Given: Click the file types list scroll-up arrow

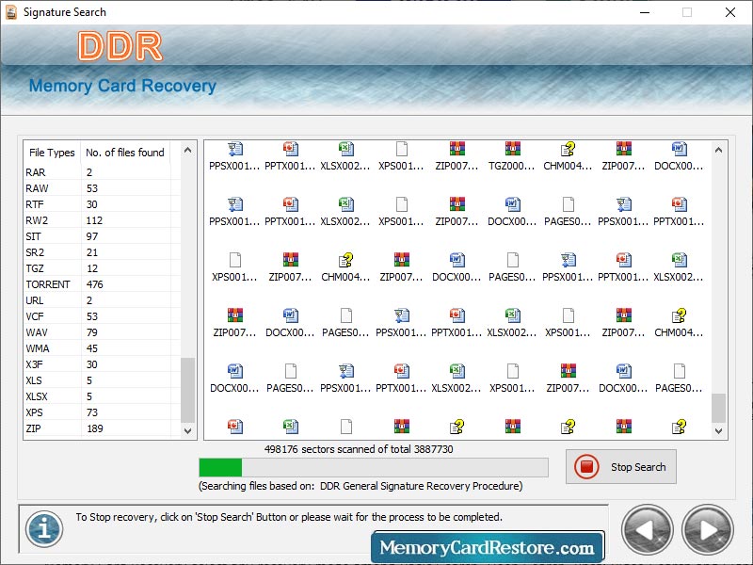Looking at the screenshot, I should (187, 151).
